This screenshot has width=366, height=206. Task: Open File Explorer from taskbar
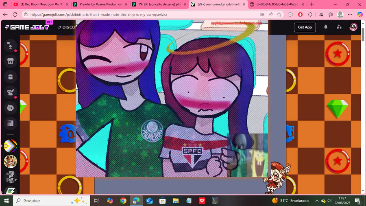pyautogui.click(x=176, y=201)
